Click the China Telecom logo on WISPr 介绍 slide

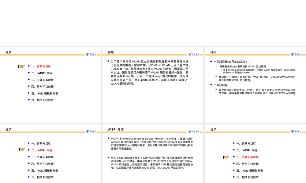194,132
